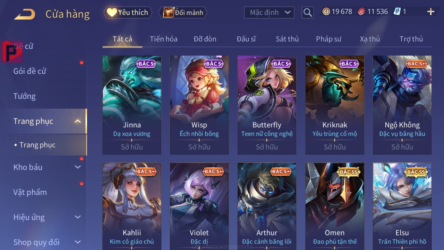Select Tướng in the sidebar
This screenshot has width=444, height=250.
pos(25,96)
